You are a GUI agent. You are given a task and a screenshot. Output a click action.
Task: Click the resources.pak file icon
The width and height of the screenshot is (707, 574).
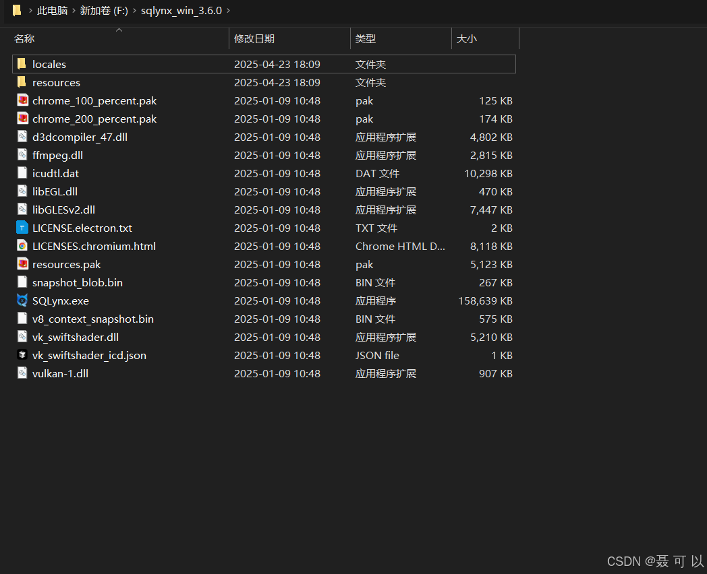click(x=22, y=264)
